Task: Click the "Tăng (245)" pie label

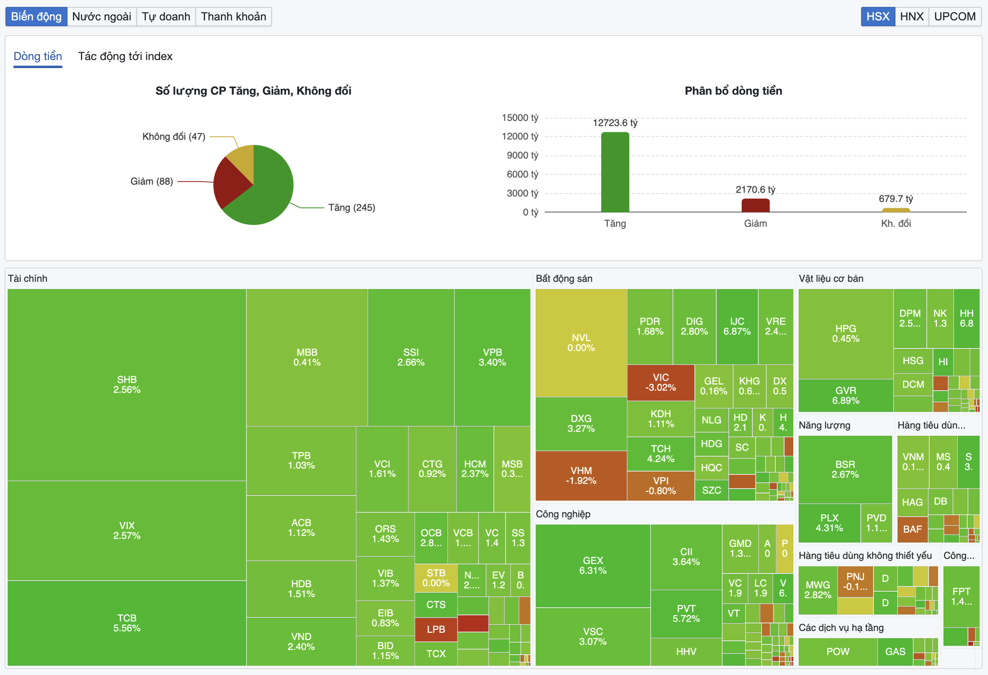Action: coord(351,208)
